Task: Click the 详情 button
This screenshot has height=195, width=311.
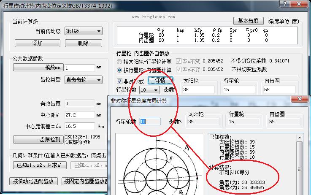Action: (x=160, y=80)
